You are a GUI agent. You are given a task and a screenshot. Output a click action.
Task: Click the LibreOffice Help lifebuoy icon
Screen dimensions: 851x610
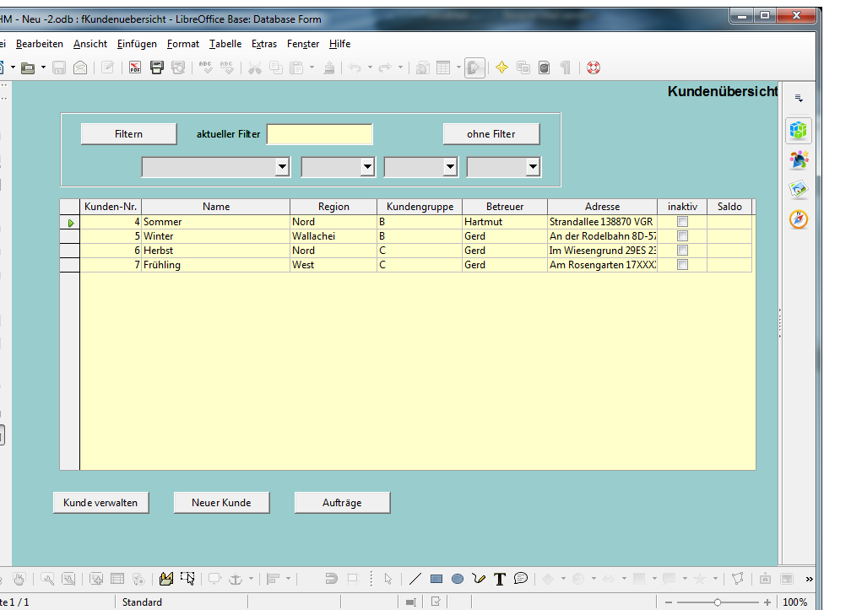[593, 67]
